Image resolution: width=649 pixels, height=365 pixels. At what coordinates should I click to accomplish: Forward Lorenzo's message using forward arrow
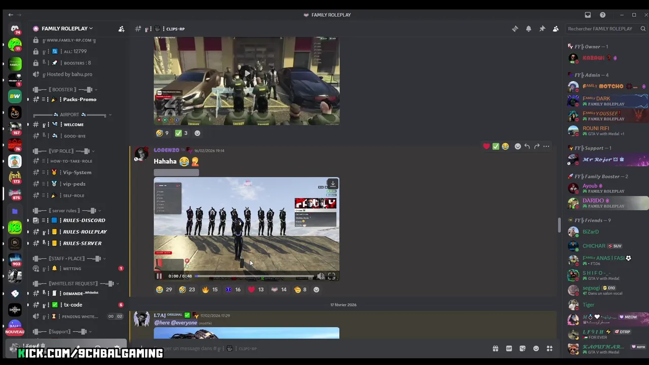(536, 147)
